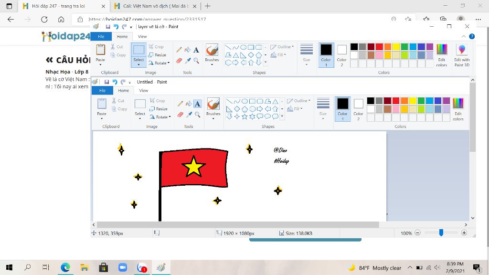This screenshot has width=489, height=275.
Task: Click Save icon in Untitled Paint title bar
Action: point(106,82)
